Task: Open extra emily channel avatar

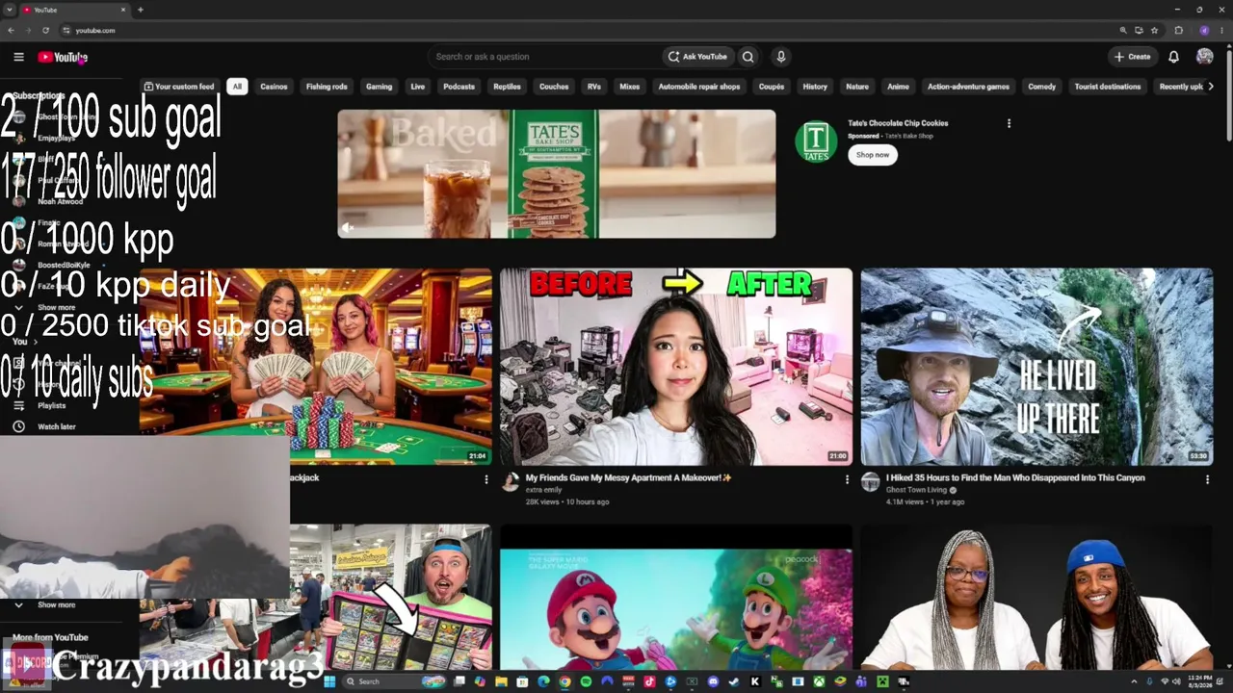Action: (x=511, y=482)
